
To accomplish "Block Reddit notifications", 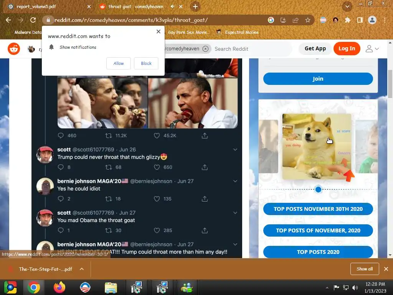I will click(146, 63).
